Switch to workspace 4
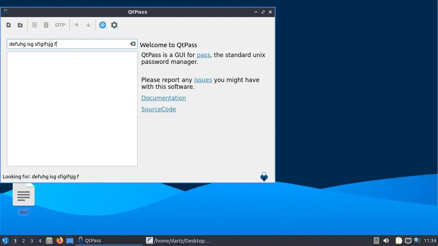438x246 pixels. pyautogui.click(x=40, y=241)
